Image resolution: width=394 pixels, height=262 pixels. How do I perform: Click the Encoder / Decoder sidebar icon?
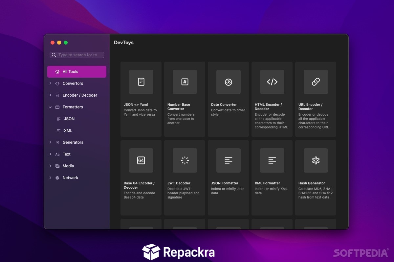point(57,95)
